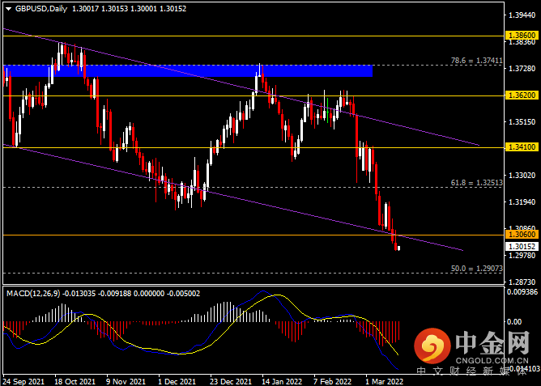The image size is (541, 386).
Task: Click the 0.00 MACD zero level label
Action: pyautogui.click(x=515, y=321)
